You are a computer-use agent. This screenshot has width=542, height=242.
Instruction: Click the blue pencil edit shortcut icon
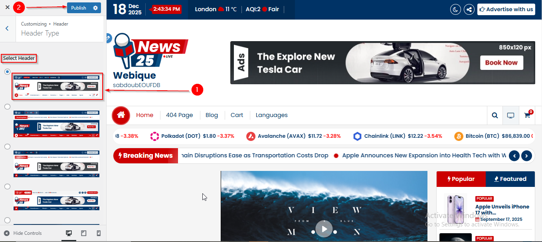point(108,38)
